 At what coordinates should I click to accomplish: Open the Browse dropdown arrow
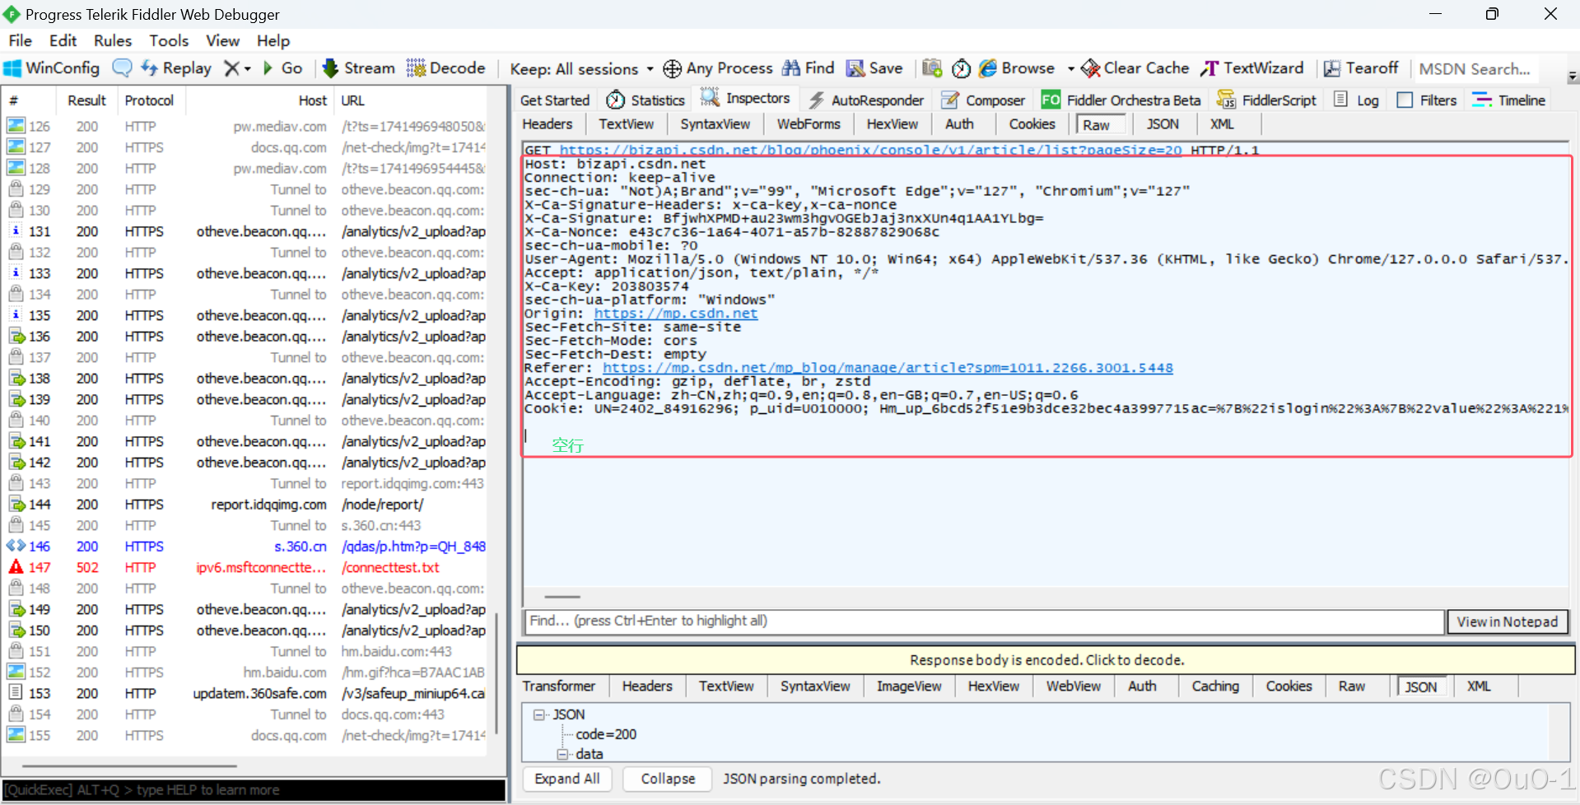coord(1070,69)
